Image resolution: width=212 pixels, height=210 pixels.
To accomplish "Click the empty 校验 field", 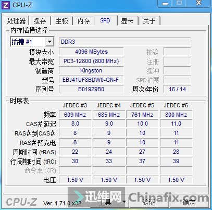I will pos(177,52).
